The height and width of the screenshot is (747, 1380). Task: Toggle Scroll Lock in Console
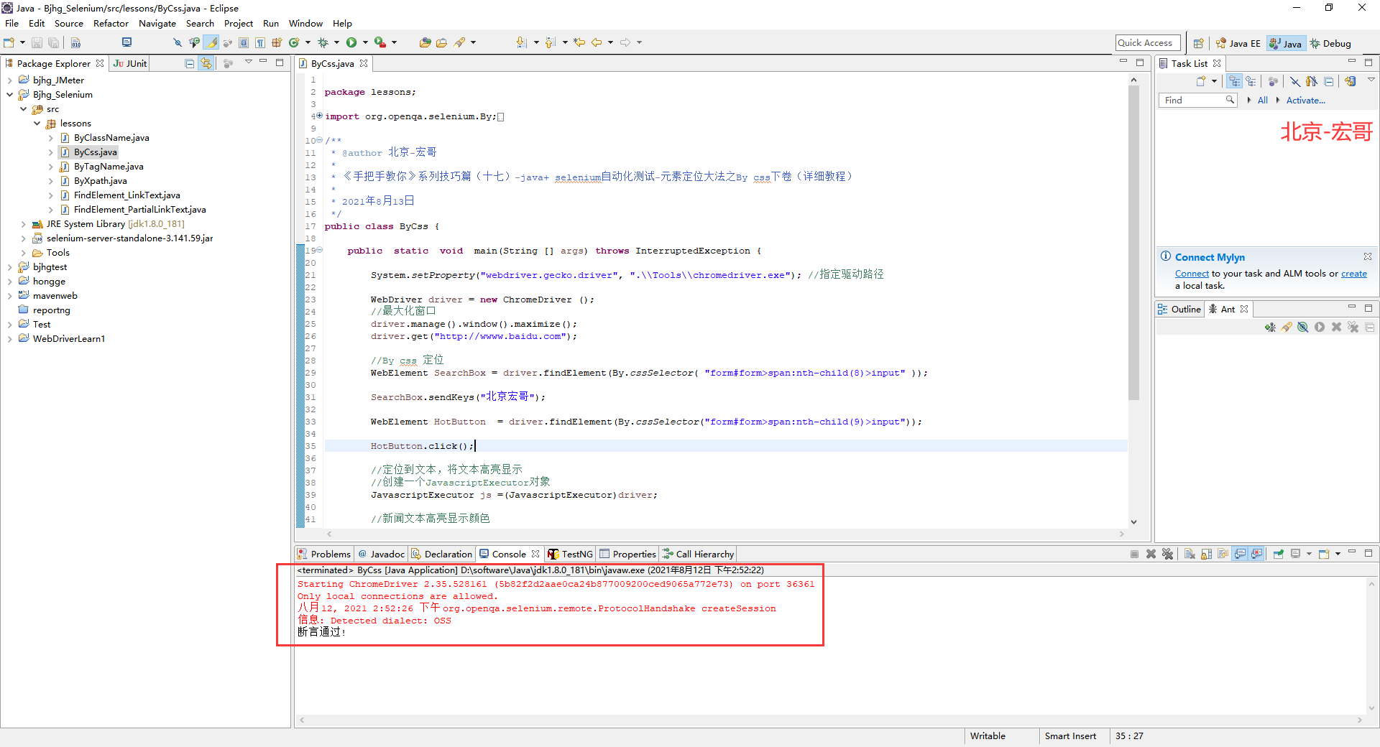coord(1206,554)
